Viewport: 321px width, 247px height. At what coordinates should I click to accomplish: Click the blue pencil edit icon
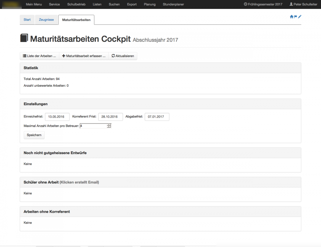tap(300, 17)
